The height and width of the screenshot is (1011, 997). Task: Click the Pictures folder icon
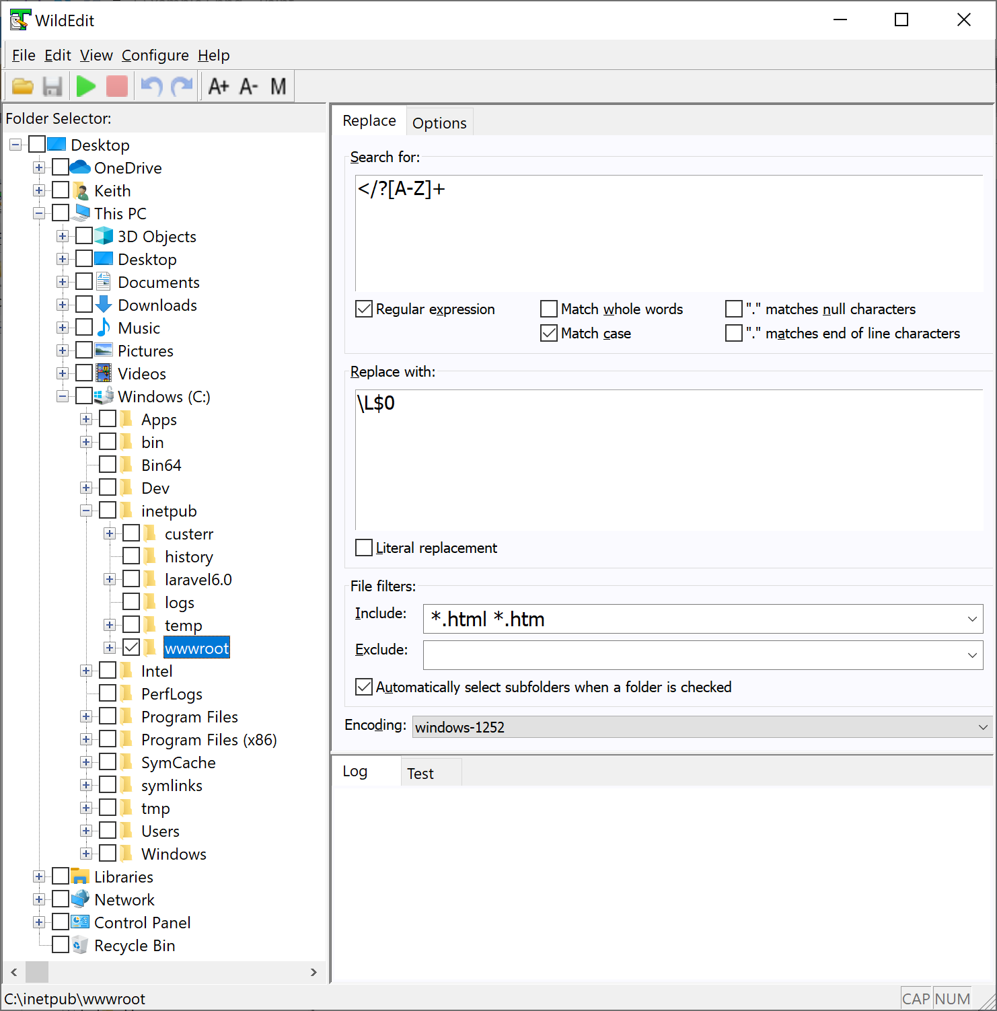pos(104,350)
